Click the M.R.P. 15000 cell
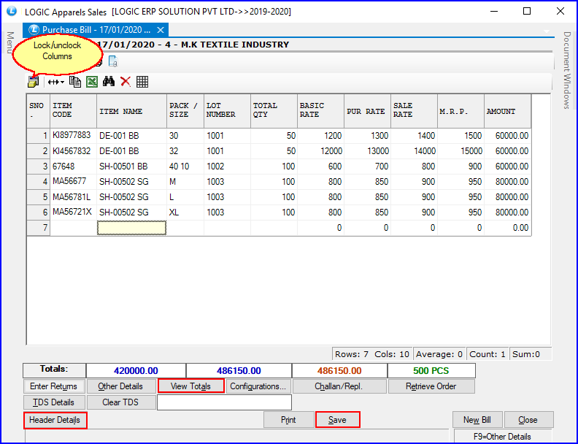This screenshot has width=578, height=444. pos(461,151)
